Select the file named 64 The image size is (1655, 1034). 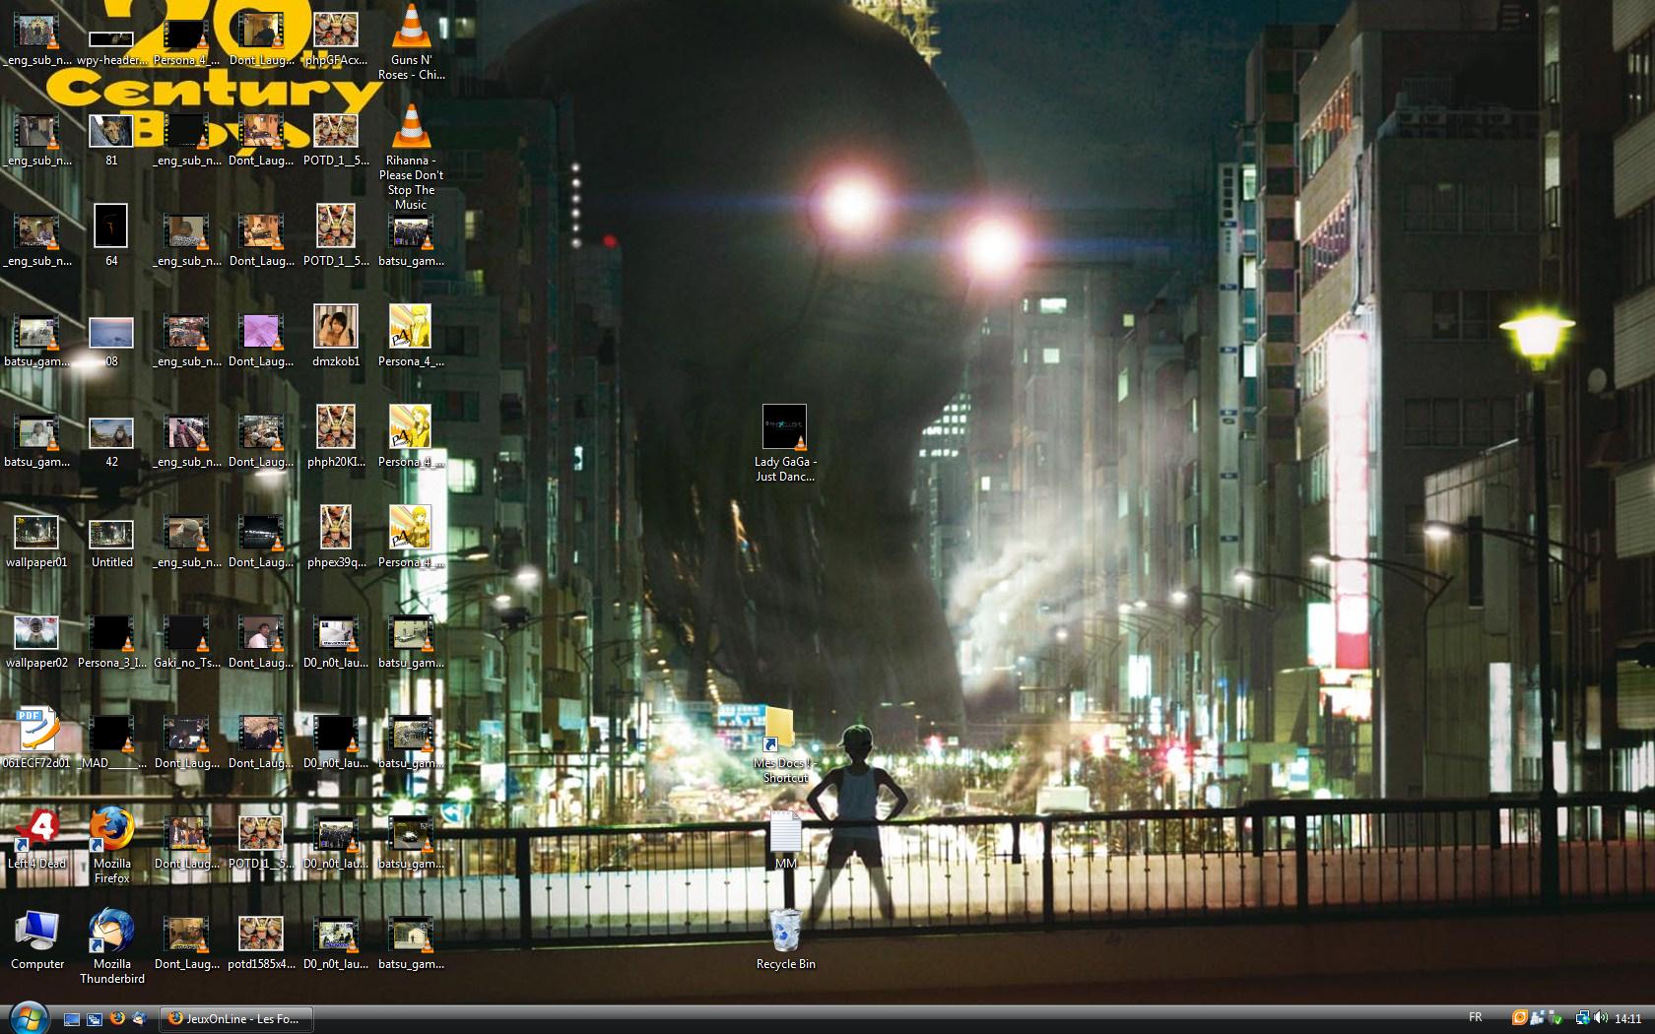pyautogui.click(x=111, y=236)
